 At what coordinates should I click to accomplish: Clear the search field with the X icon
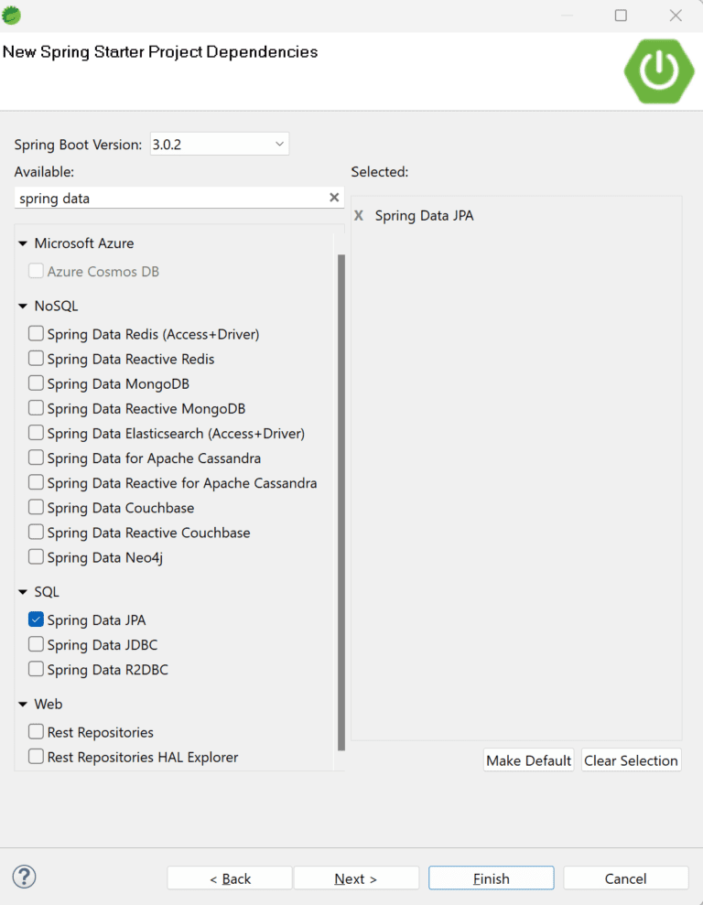334,197
